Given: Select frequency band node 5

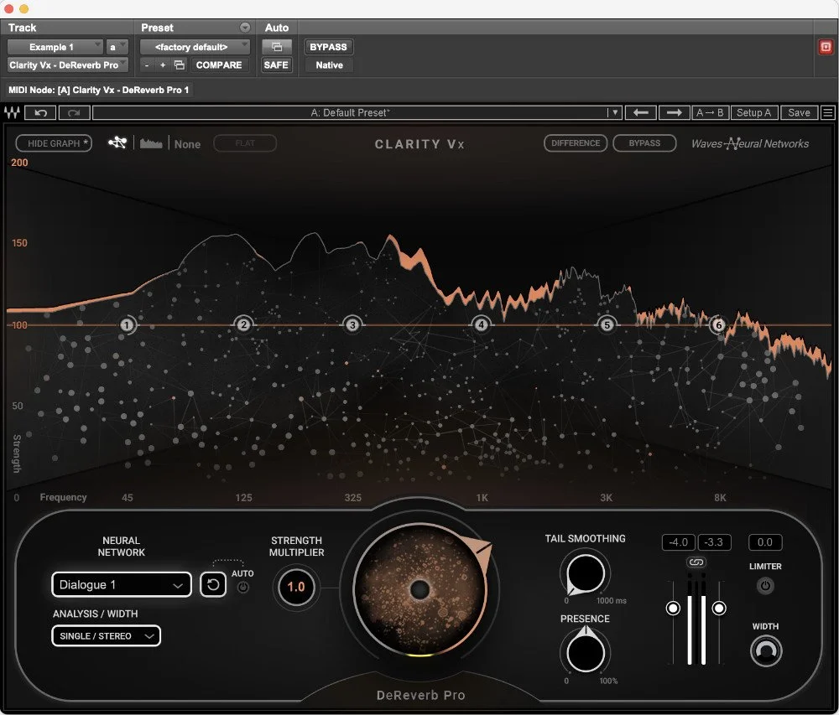Looking at the screenshot, I should [x=607, y=324].
